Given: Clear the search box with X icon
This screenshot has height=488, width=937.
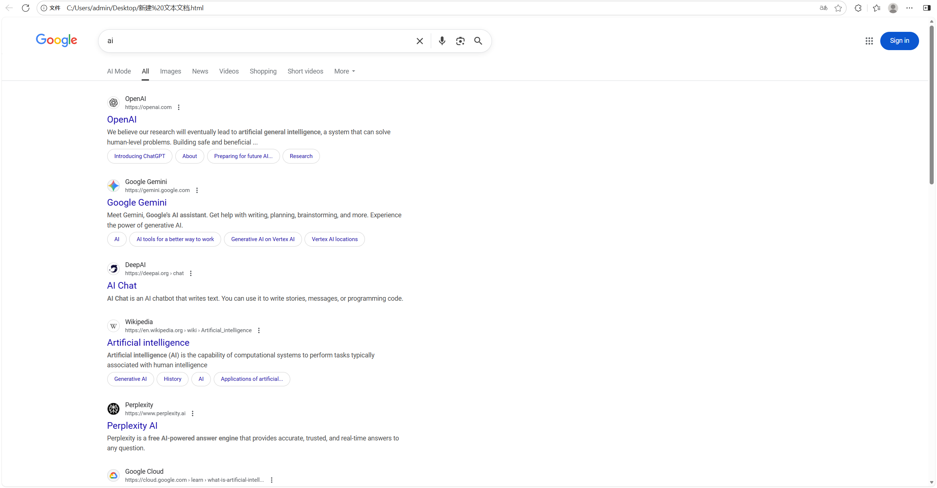Looking at the screenshot, I should pyautogui.click(x=420, y=41).
